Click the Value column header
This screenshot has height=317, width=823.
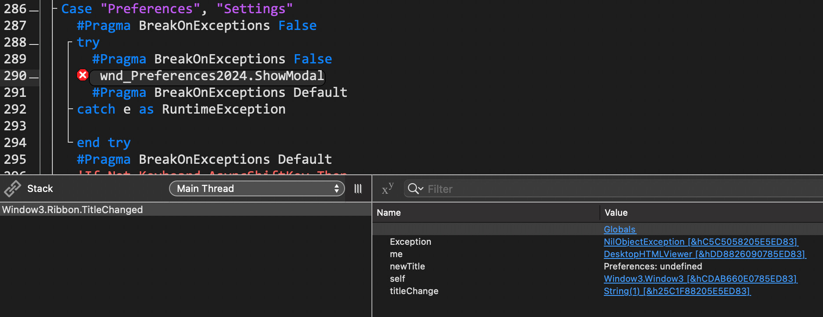click(616, 213)
